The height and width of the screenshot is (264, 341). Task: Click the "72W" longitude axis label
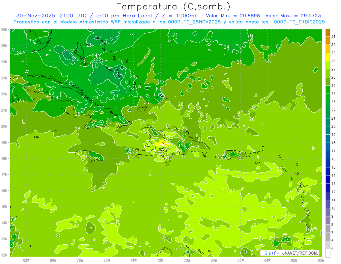pos(160,260)
